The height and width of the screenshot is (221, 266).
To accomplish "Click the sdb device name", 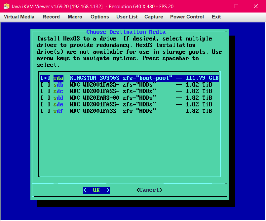I will (58, 85).
